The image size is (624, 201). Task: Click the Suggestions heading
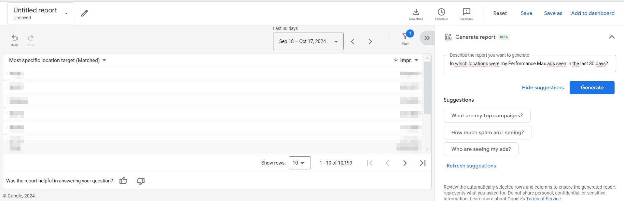458,100
